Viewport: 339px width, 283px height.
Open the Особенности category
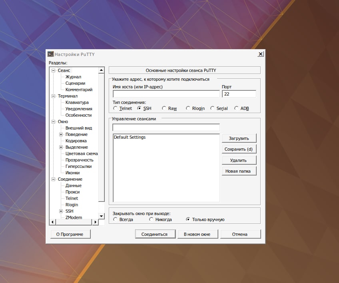(x=78, y=115)
